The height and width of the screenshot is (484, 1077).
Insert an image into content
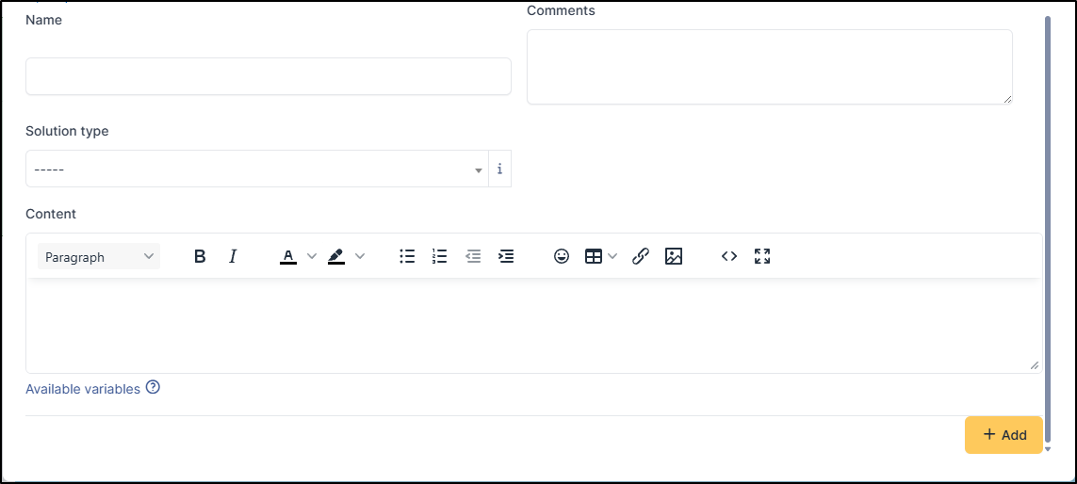(673, 256)
